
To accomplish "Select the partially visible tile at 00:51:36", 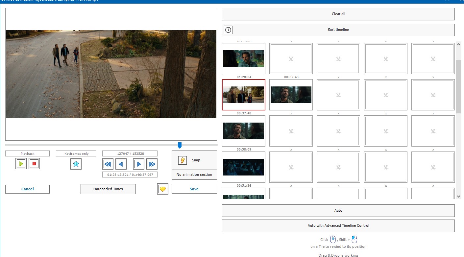I will [244, 193].
